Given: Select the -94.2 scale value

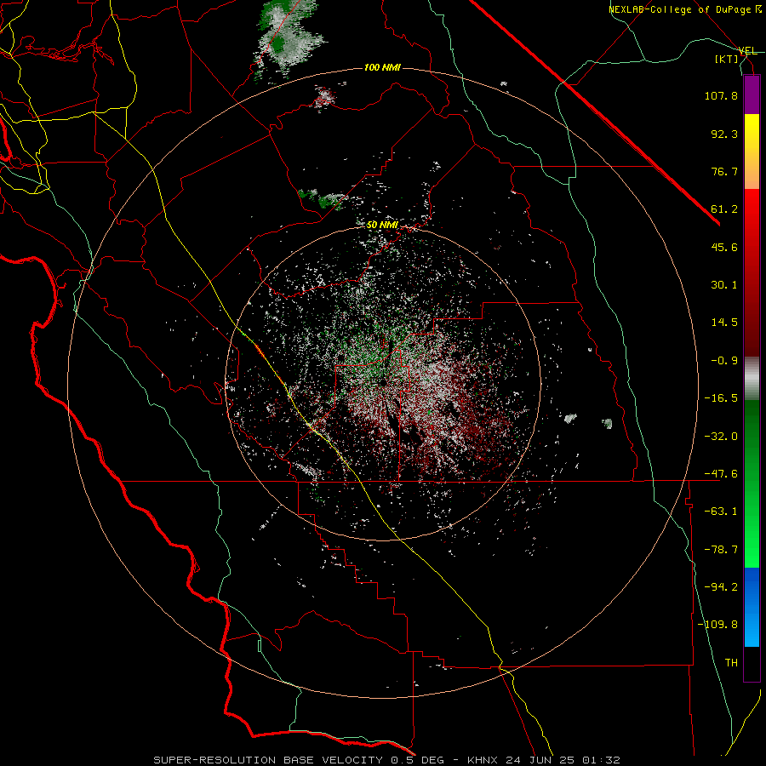Looking at the screenshot, I should click(x=721, y=587).
